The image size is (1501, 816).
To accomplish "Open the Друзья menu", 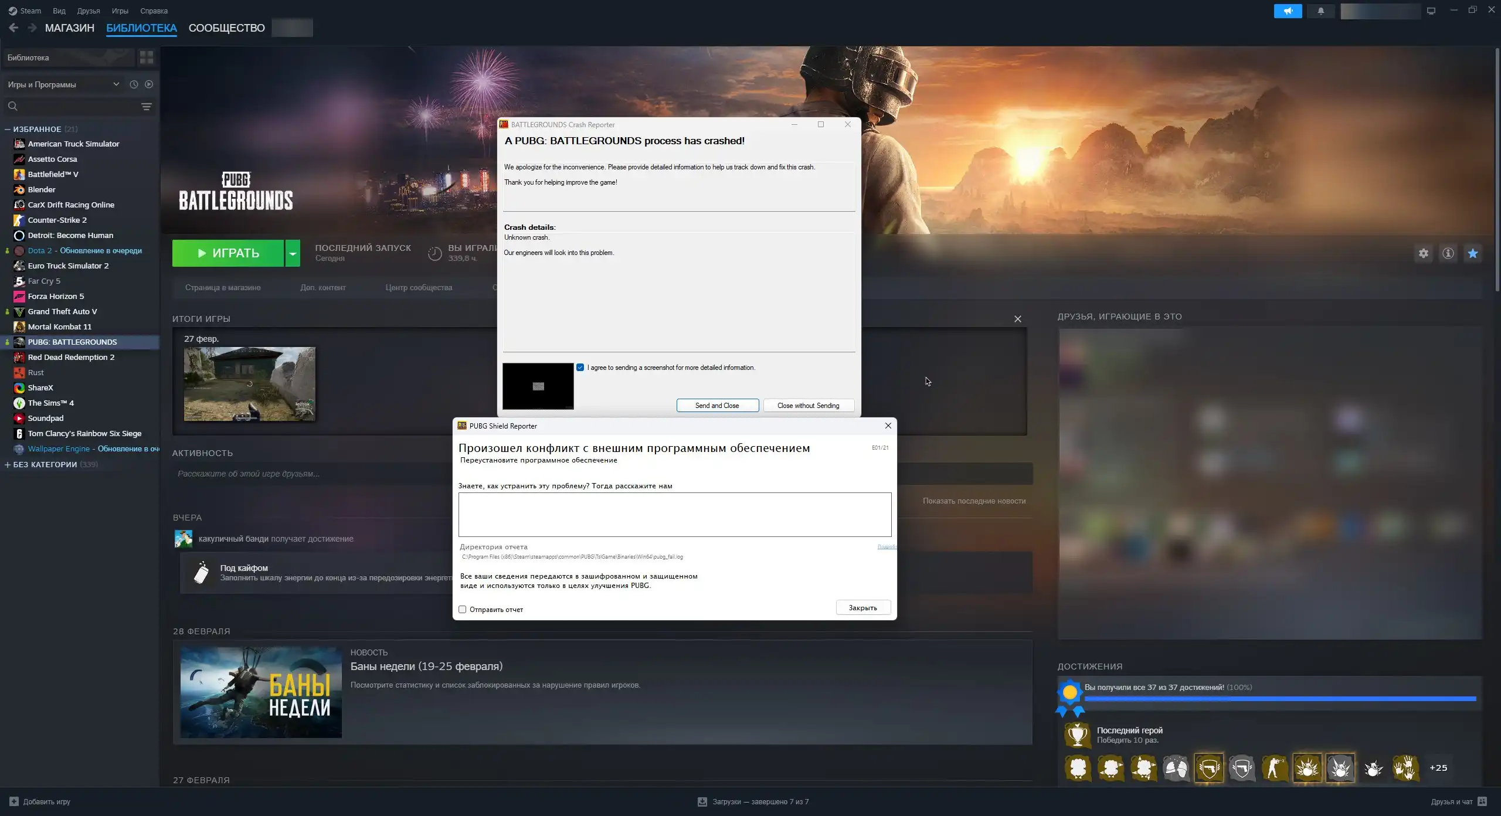I will pos(89,11).
